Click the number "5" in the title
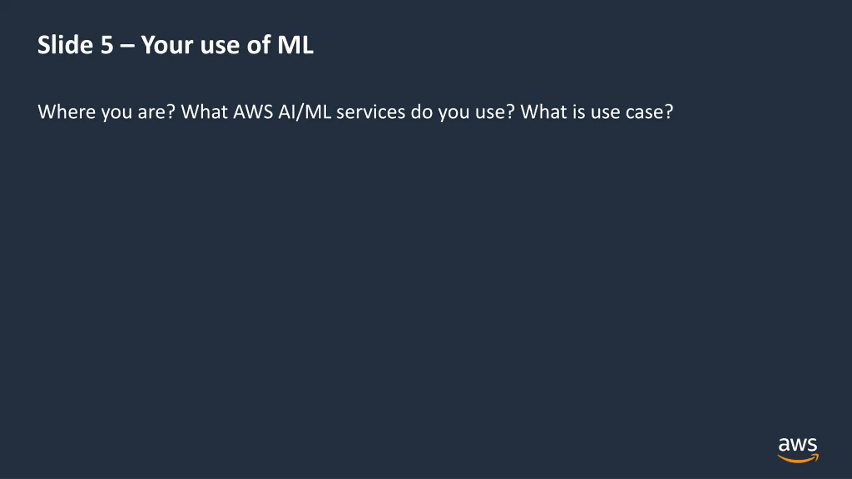This screenshot has width=852, height=479. click(x=107, y=45)
